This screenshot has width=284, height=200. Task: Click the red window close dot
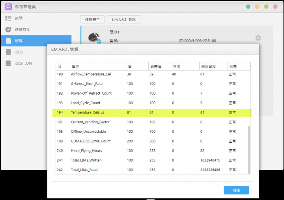click(x=275, y=7)
